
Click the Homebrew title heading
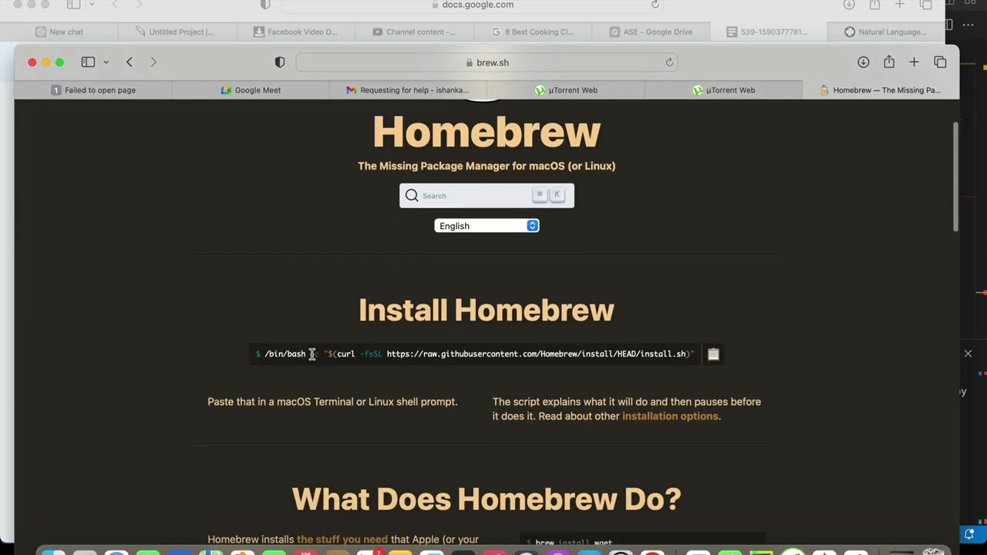pos(487,132)
